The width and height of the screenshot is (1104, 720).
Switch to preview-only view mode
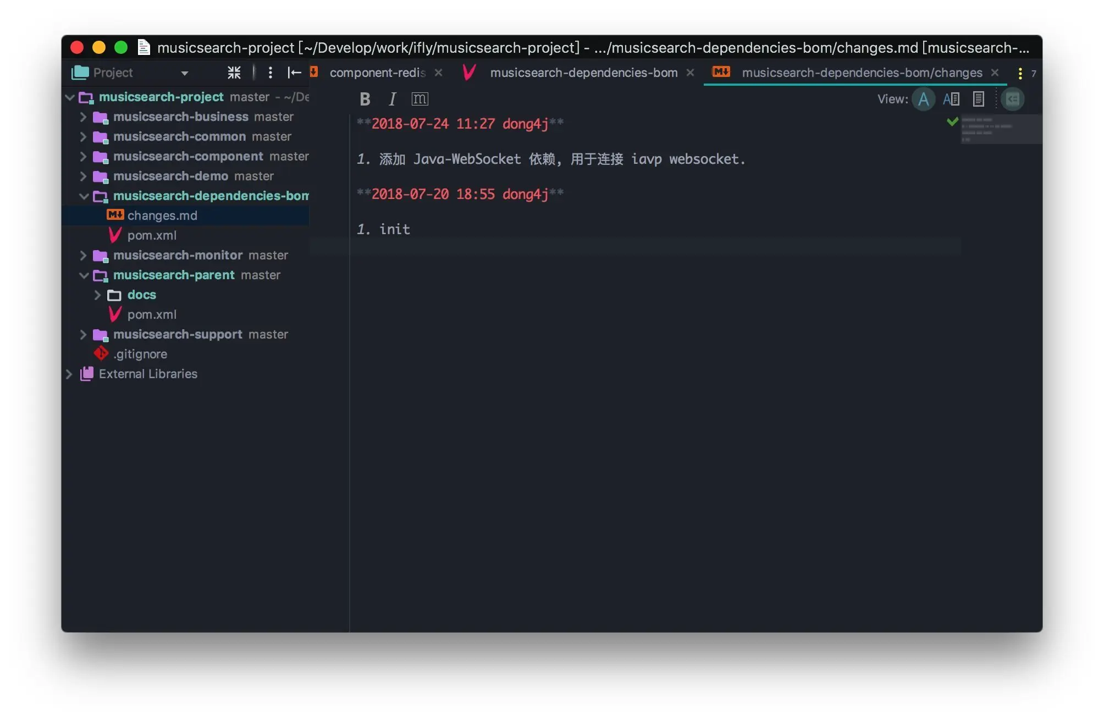click(978, 99)
